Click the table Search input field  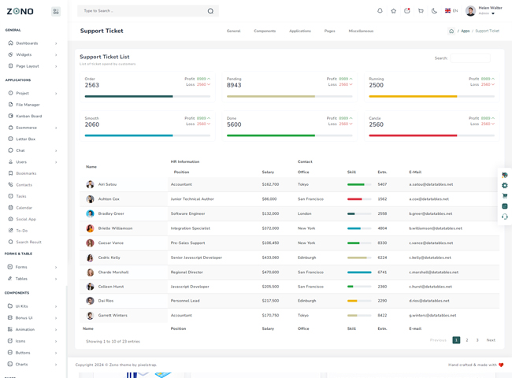tap(470, 58)
